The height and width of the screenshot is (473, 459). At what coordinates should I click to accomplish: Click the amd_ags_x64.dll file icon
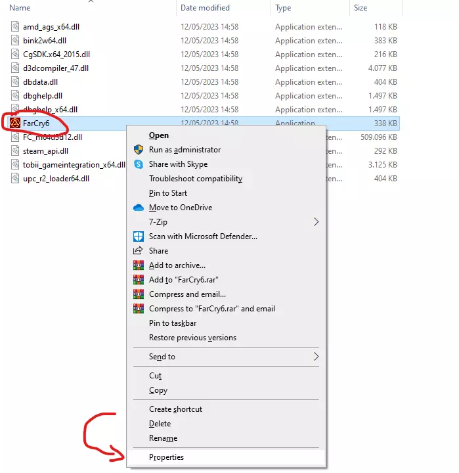[x=15, y=26]
